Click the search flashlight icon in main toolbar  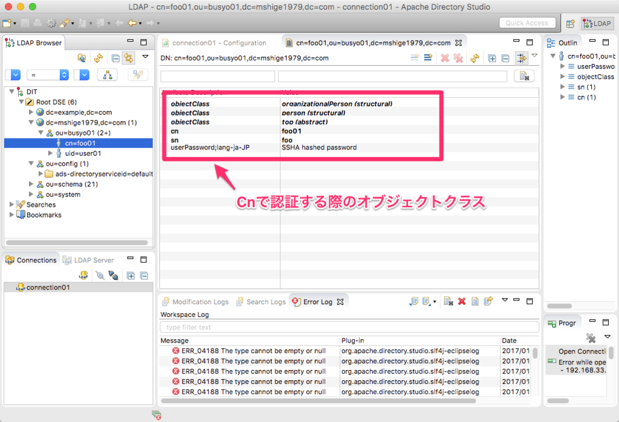coord(64,24)
